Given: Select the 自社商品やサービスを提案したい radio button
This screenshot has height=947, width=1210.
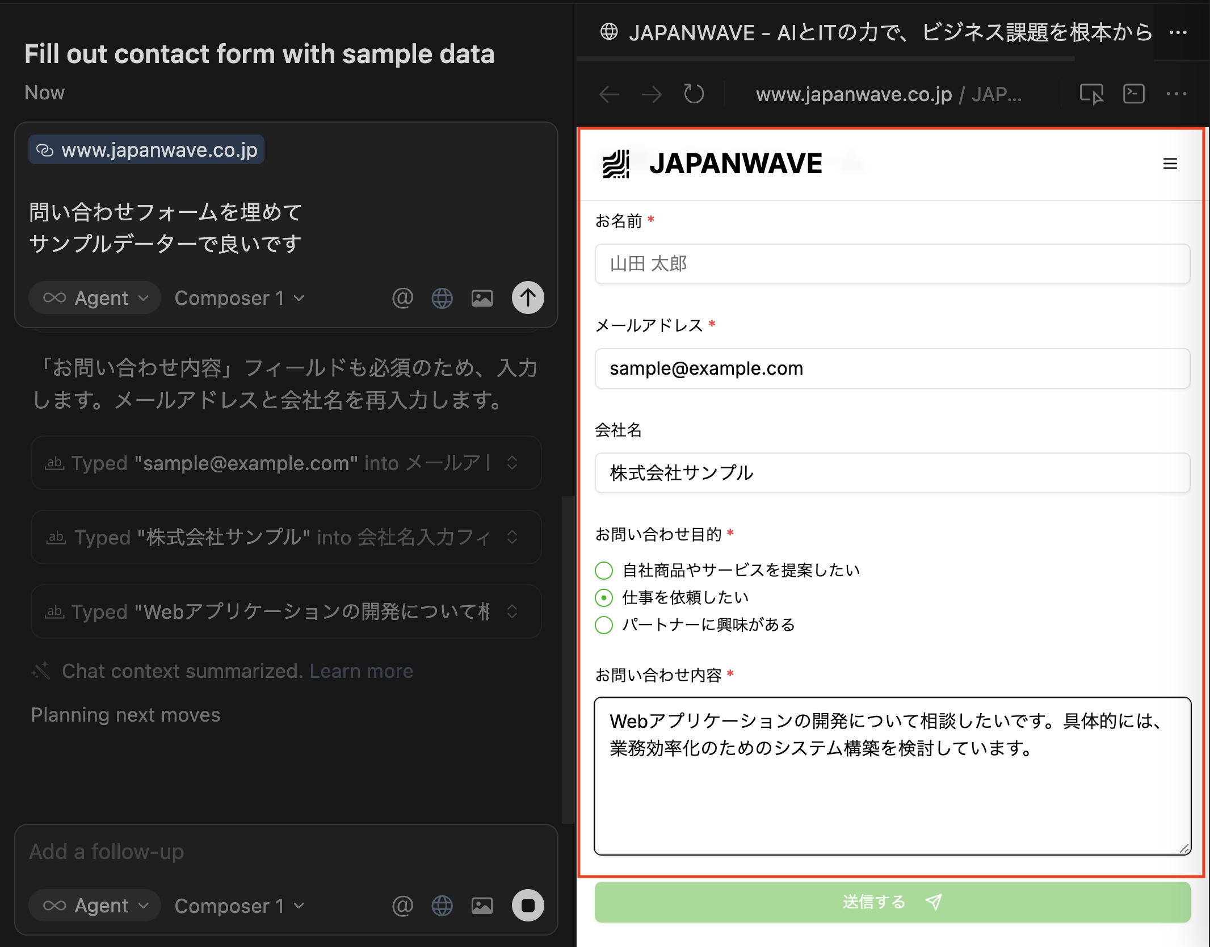Looking at the screenshot, I should click(604, 570).
